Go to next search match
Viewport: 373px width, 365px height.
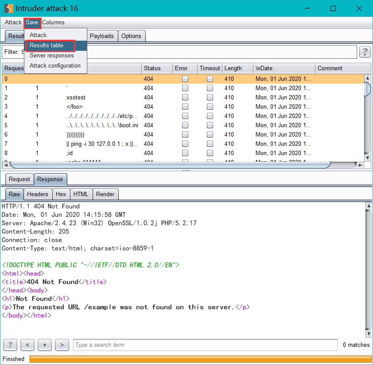coord(62,345)
